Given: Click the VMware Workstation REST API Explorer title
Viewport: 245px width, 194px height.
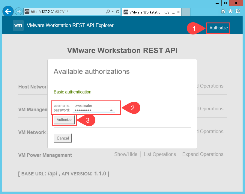Looking at the screenshot, I should coord(70,25).
